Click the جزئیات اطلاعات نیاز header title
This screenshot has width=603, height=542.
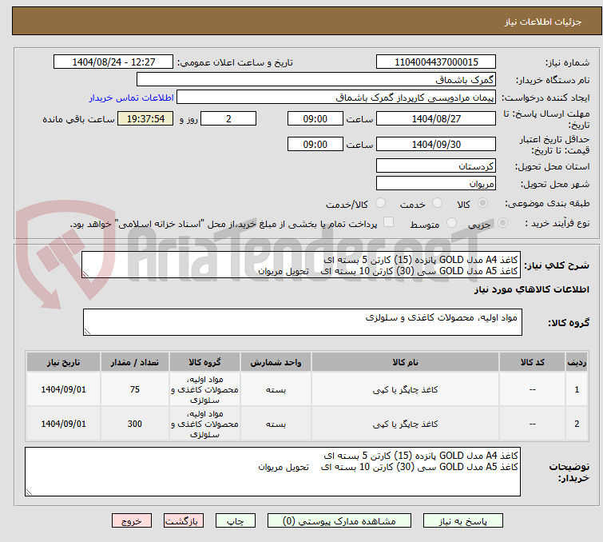pyautogui.click(x=543, y=22)
